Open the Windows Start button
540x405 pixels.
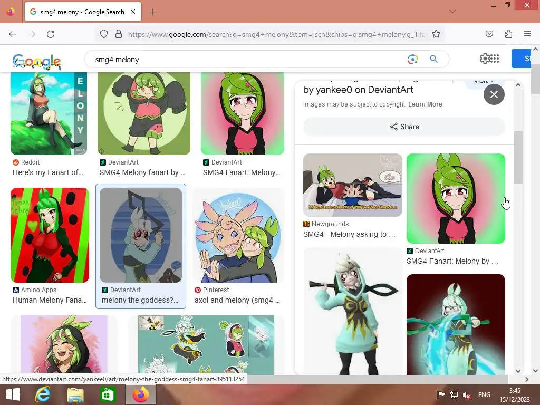pos(13,394)
